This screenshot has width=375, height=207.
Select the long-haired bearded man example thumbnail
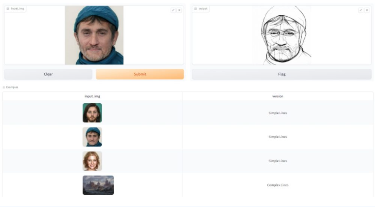[92, 113]
